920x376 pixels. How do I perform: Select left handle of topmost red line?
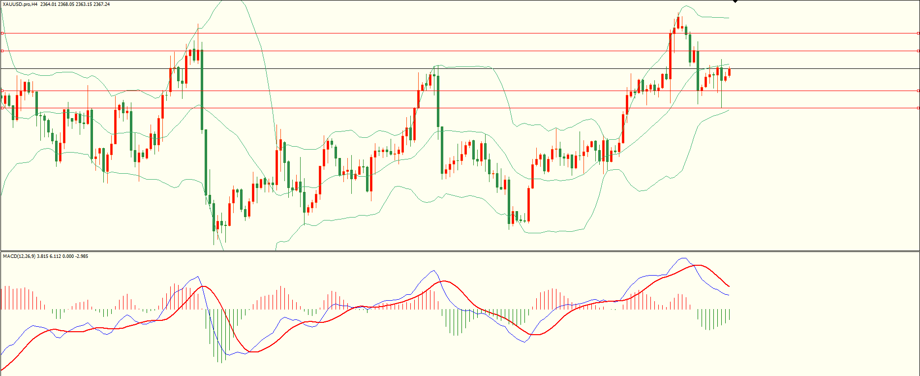tap(2, 33)
